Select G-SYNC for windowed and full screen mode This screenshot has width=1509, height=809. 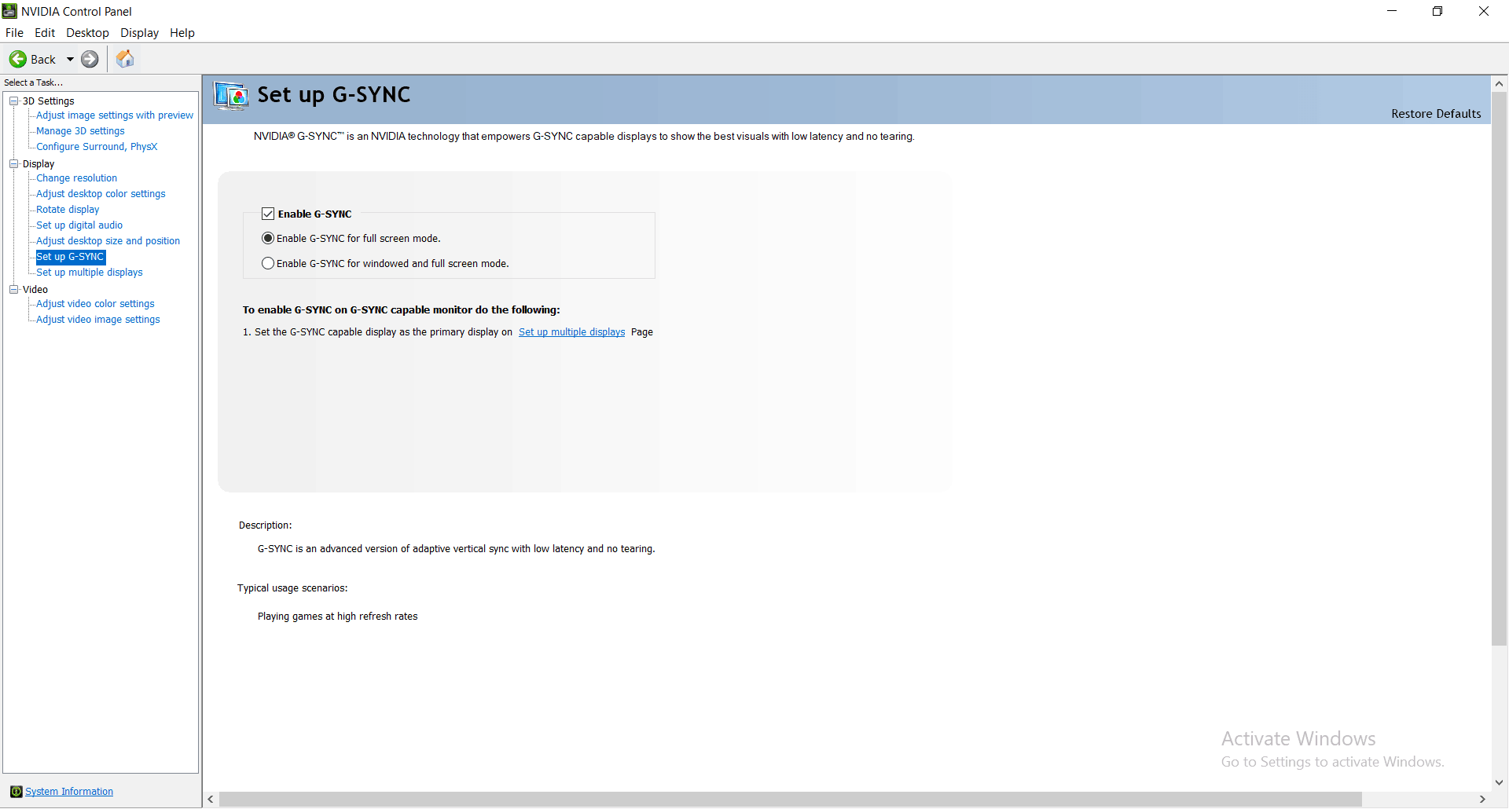coord(268,263)
